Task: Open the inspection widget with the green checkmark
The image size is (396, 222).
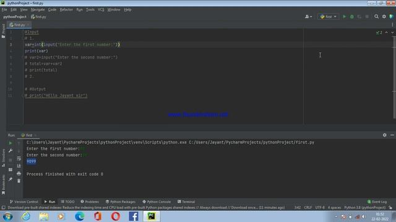Action: pyautogui.click(x=379, y=33)
